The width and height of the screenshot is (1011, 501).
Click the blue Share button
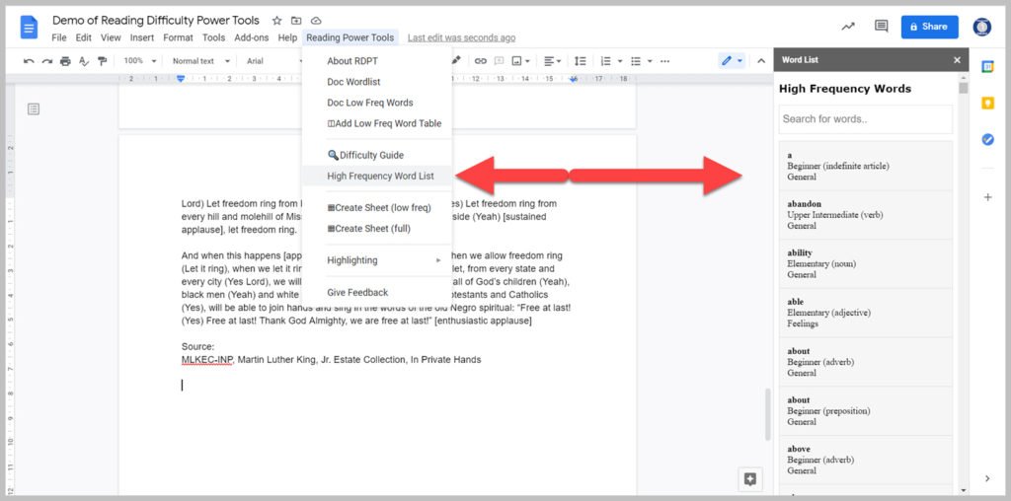(x=929, y=27)
